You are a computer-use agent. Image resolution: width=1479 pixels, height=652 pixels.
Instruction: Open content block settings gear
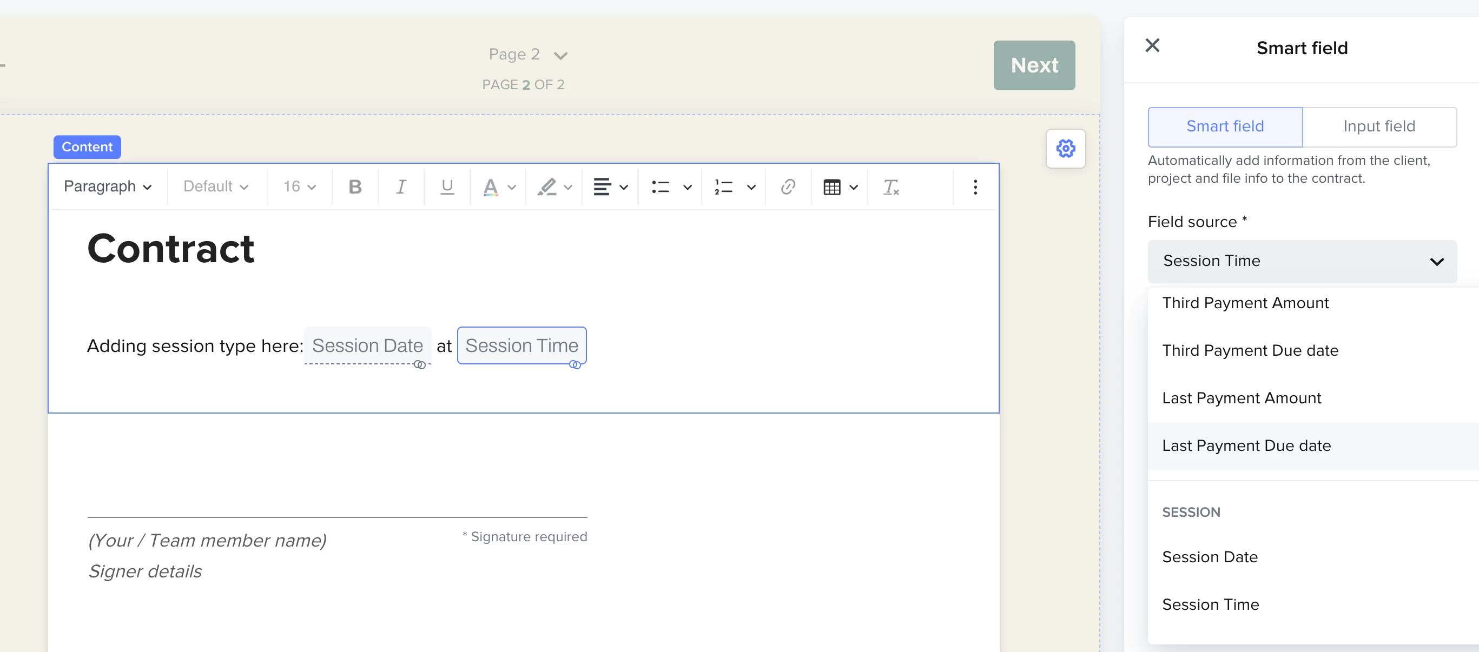(1066, 149)
